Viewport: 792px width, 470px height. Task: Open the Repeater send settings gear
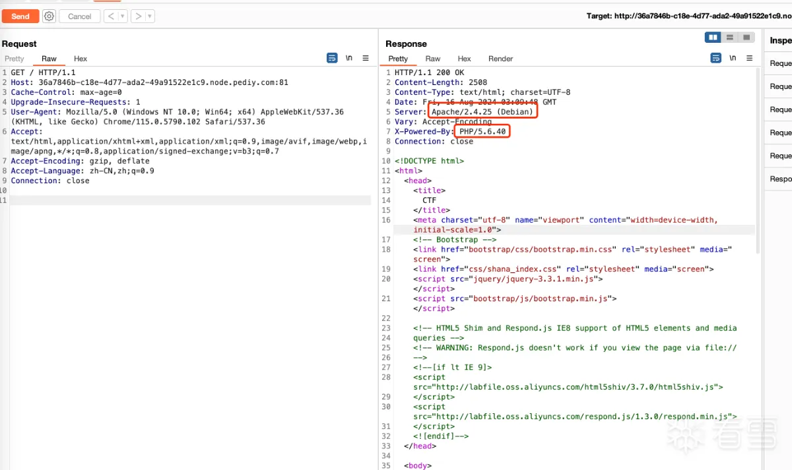[49, 16]
